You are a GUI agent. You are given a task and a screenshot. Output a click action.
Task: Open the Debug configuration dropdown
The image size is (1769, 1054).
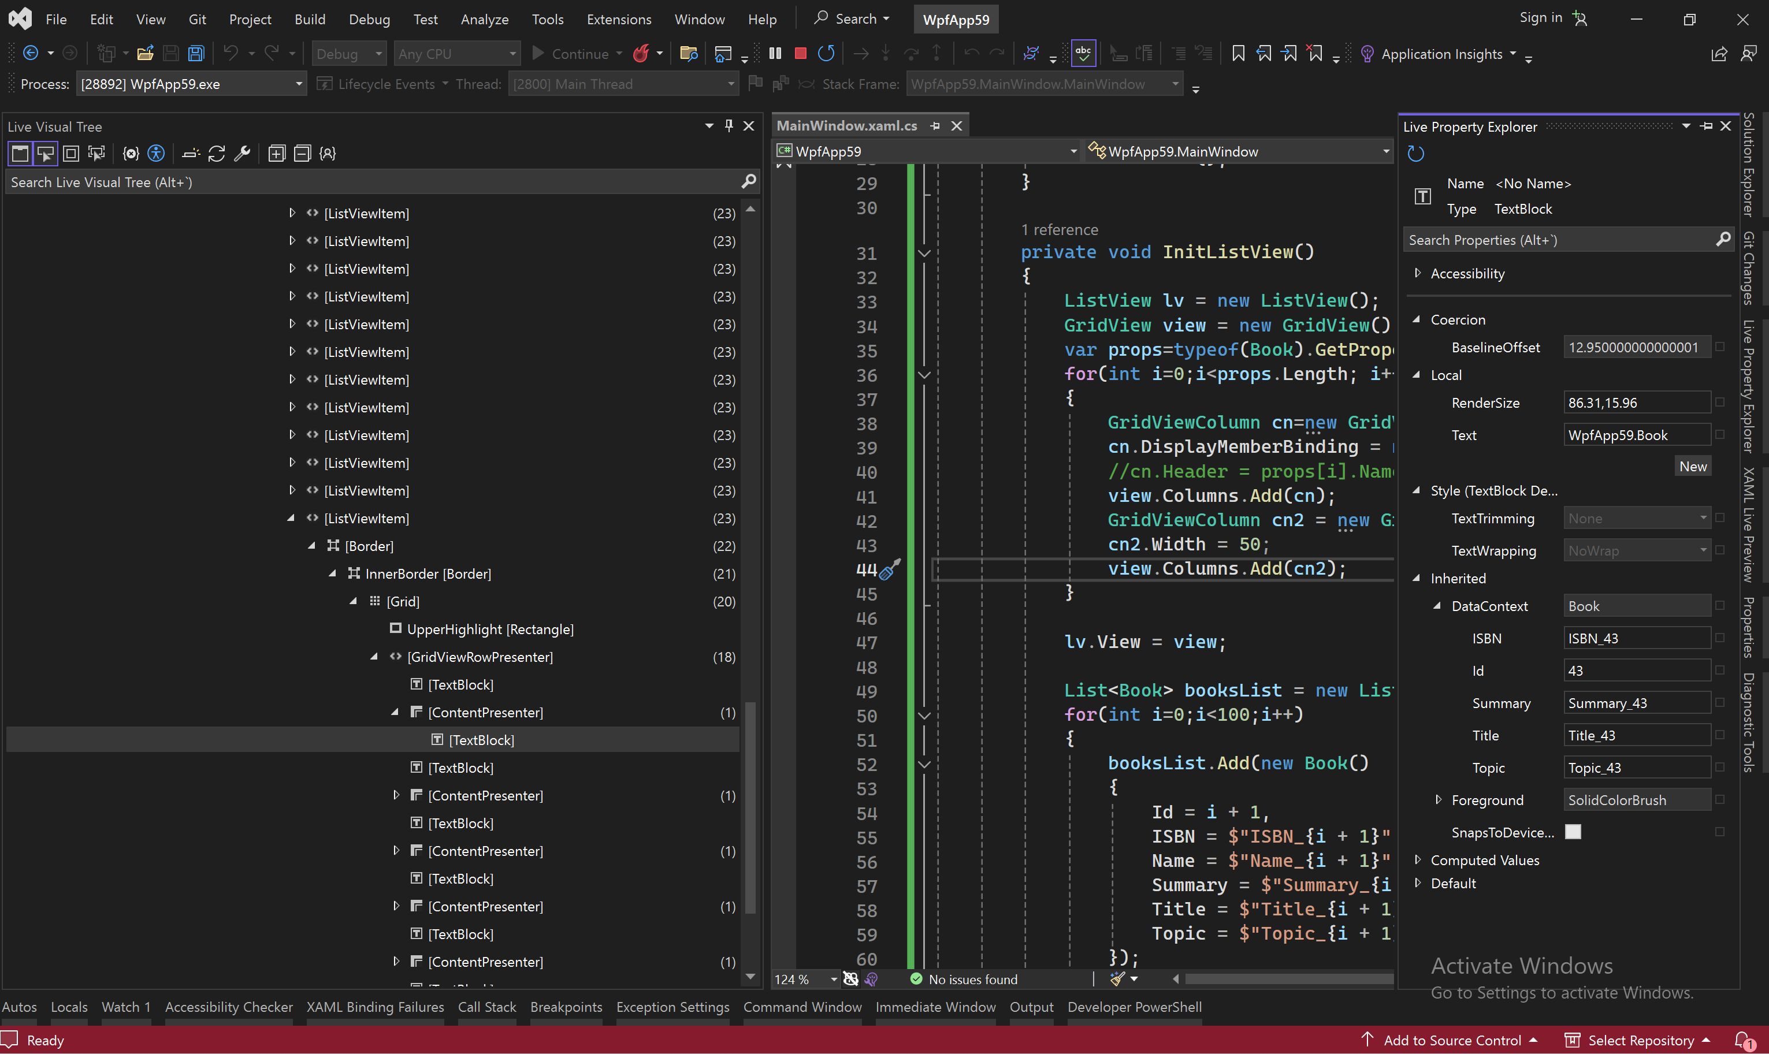[x=349, y=53]
